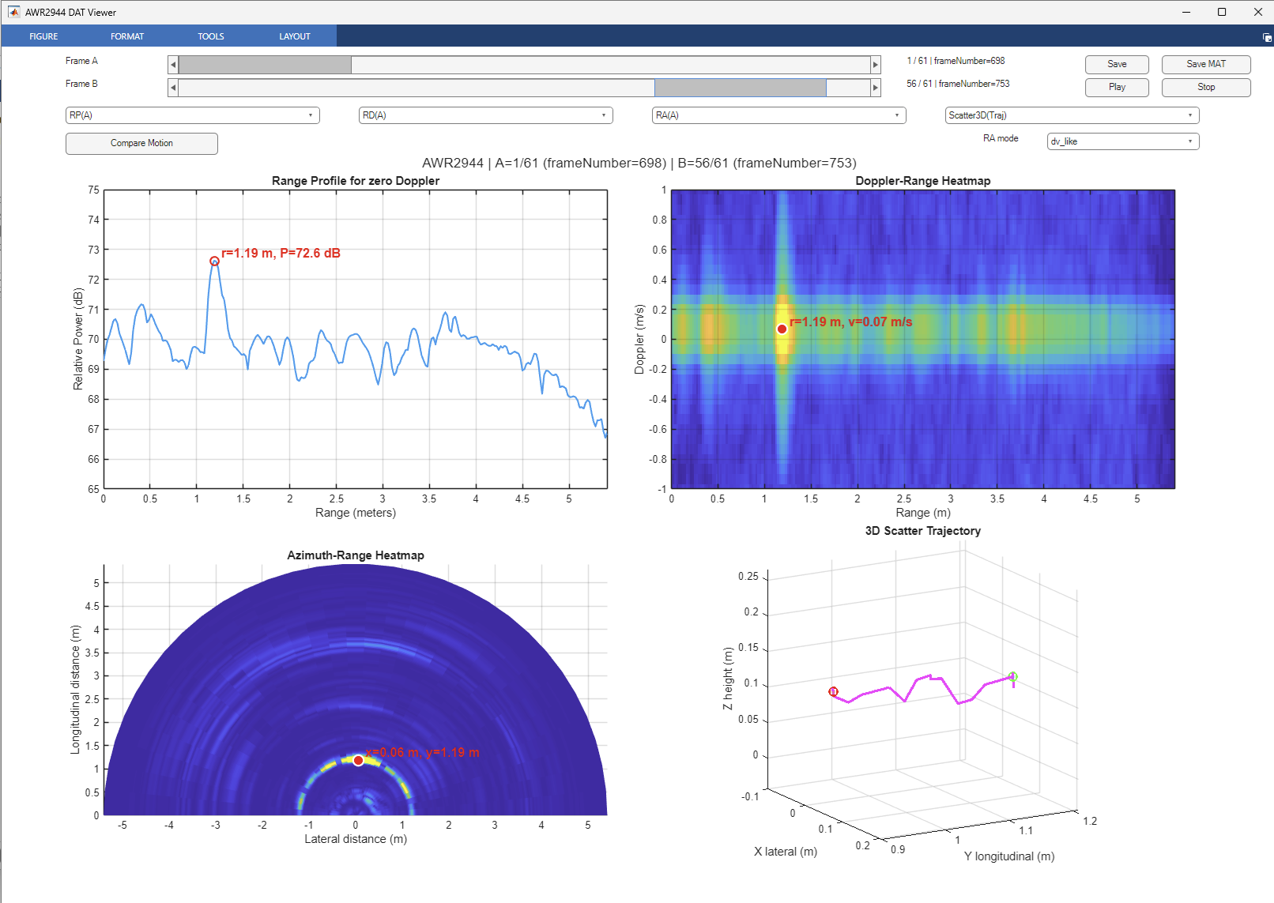
Task: Open the FIGURE tab
Action: pos(43,36)
